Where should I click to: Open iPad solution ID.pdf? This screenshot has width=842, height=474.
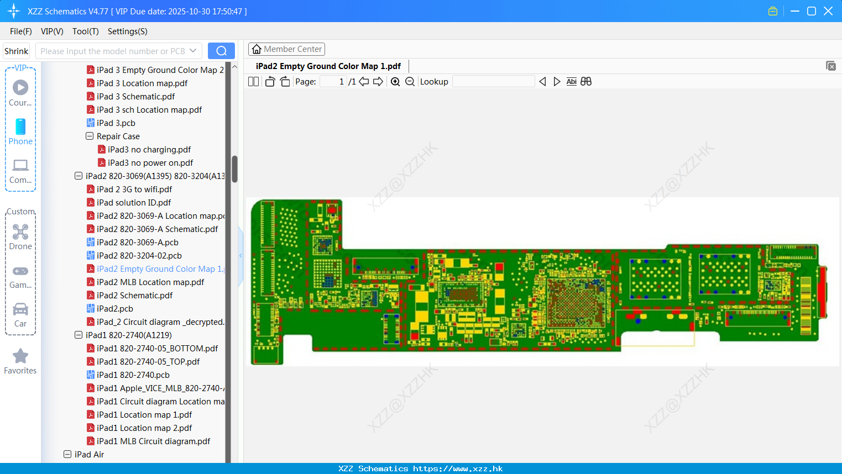(129, 203)
